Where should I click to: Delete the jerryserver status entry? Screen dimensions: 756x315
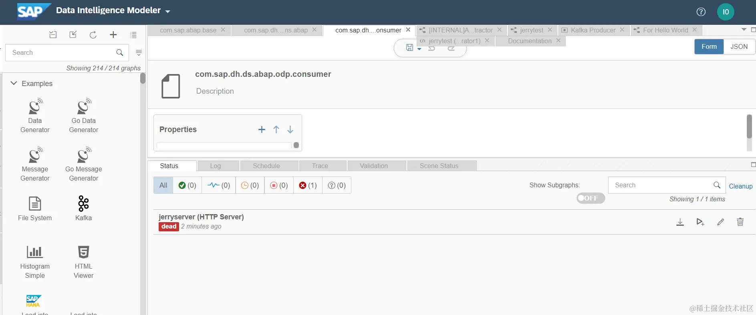740,222
